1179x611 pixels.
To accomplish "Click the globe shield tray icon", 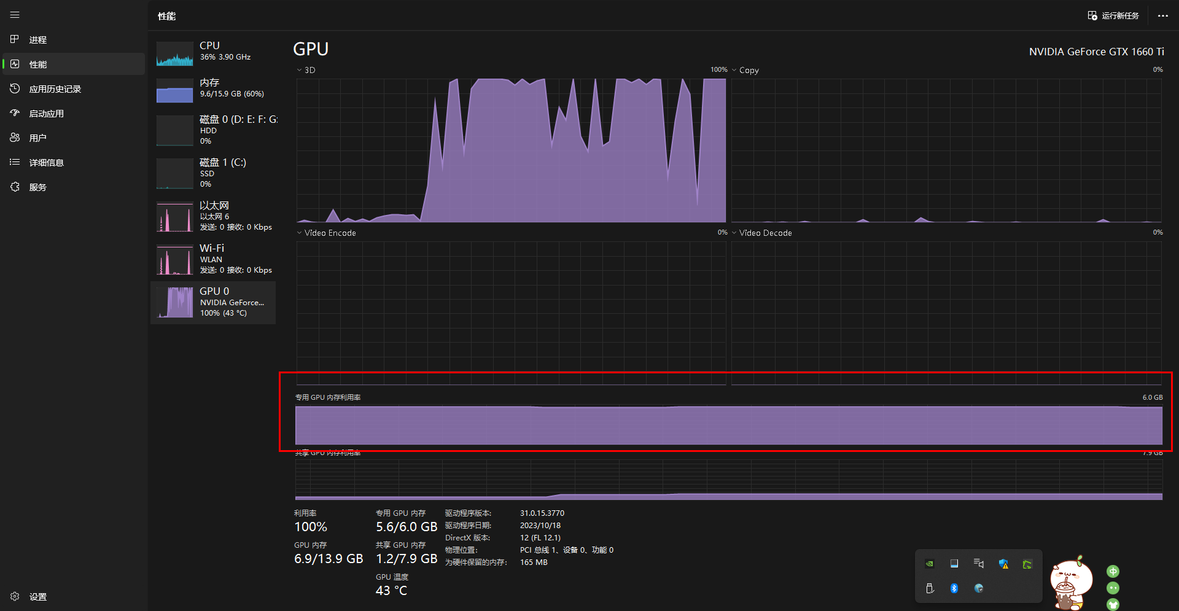I will click(x=979, y=588).
